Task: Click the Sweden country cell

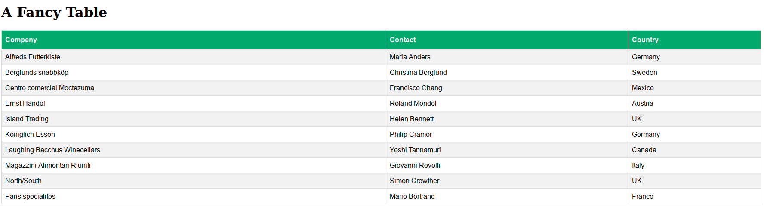Action: coord(644,72)
